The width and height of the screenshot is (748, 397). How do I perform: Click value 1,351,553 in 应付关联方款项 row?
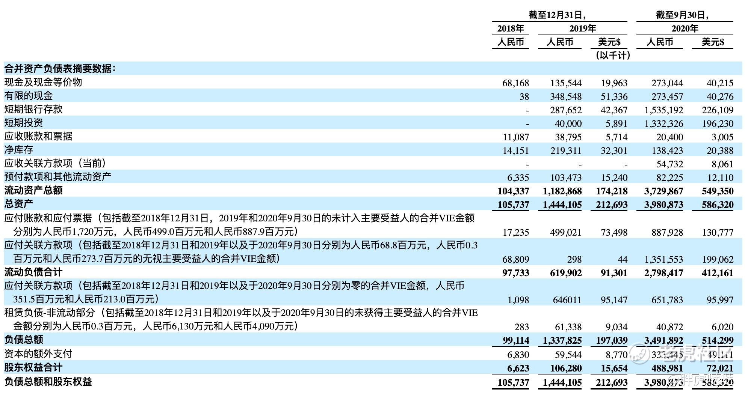point(663,259)
